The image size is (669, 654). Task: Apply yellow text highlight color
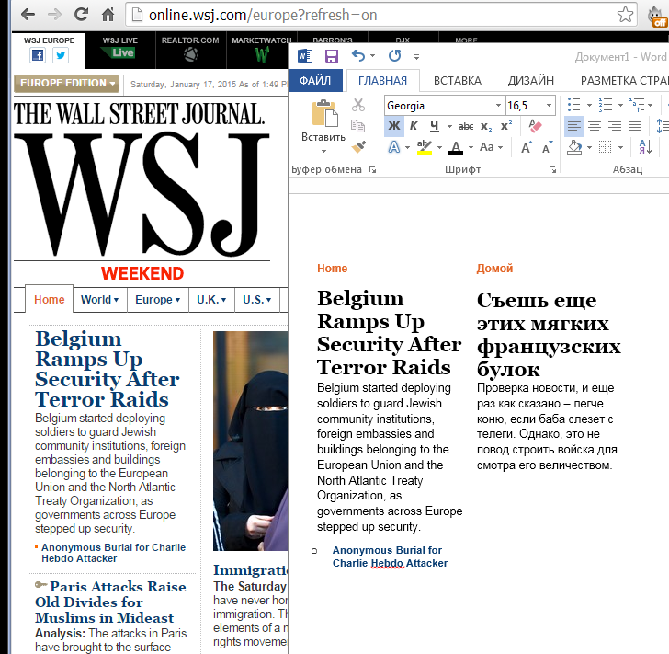[425, 147]
